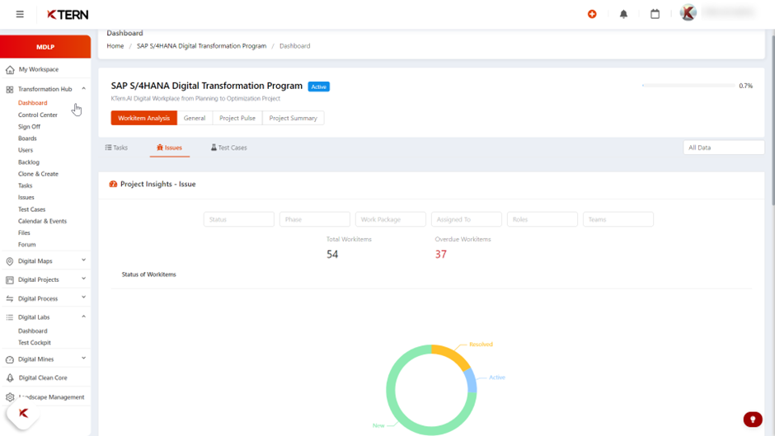Click the red plus add icon
The height and width of the screenshot is (436, 775).
tap(592, 14)
